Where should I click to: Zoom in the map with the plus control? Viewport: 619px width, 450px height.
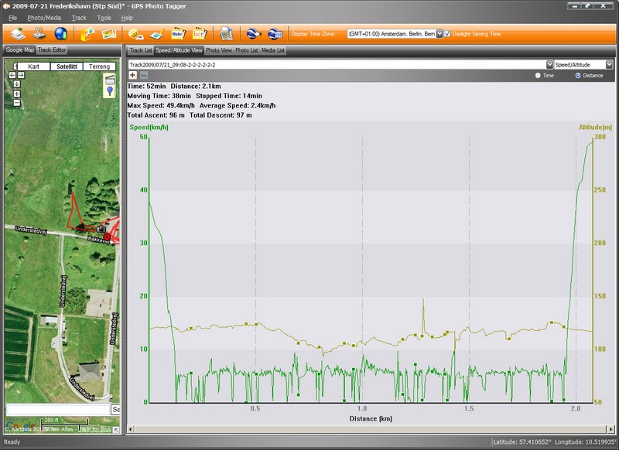tap(17, 94)
